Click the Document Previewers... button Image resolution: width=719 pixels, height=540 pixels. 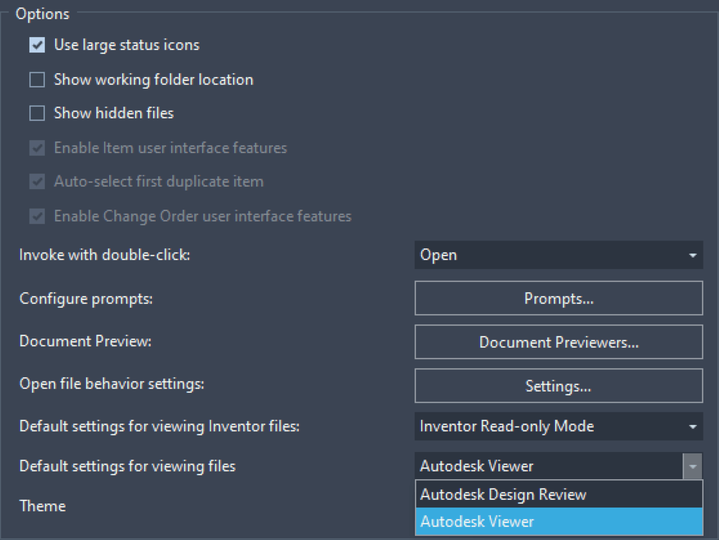click(x=559, y=342)
